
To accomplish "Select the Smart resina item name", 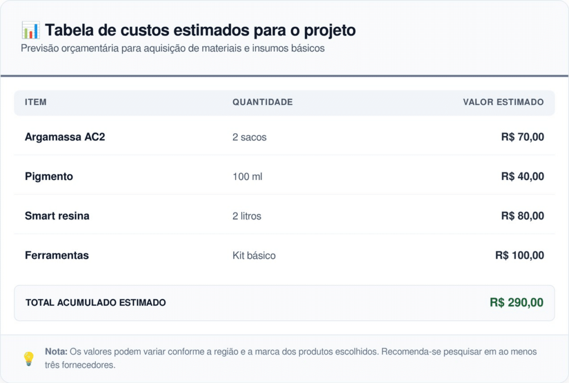I will pyautogui.click(x=57, y=216).
